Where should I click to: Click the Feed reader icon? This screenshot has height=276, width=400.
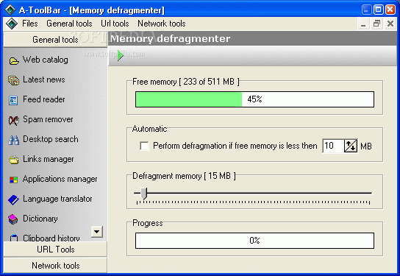(13, 100)
